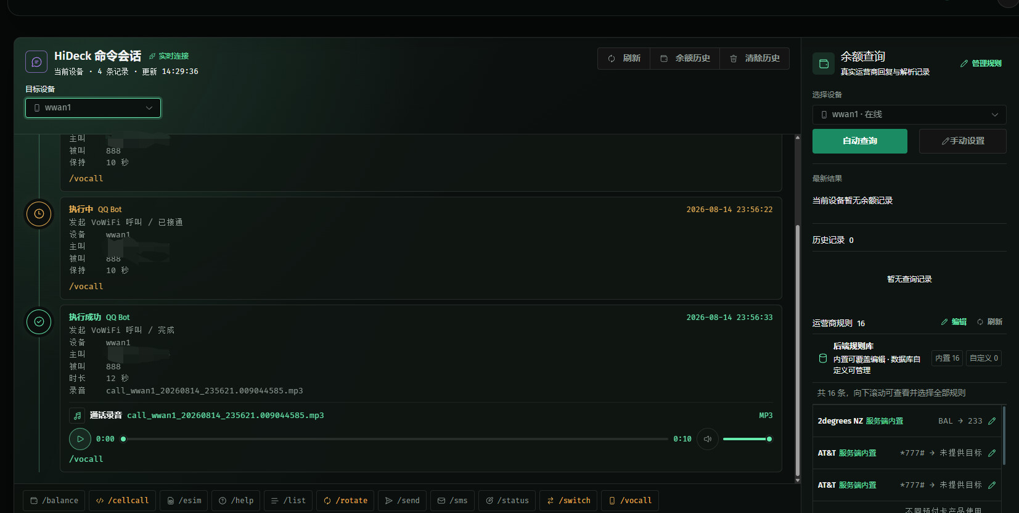Open the 目标设备 wwan1 dropdown
The width and height of the screenshot is (1019, 513).
93,108
